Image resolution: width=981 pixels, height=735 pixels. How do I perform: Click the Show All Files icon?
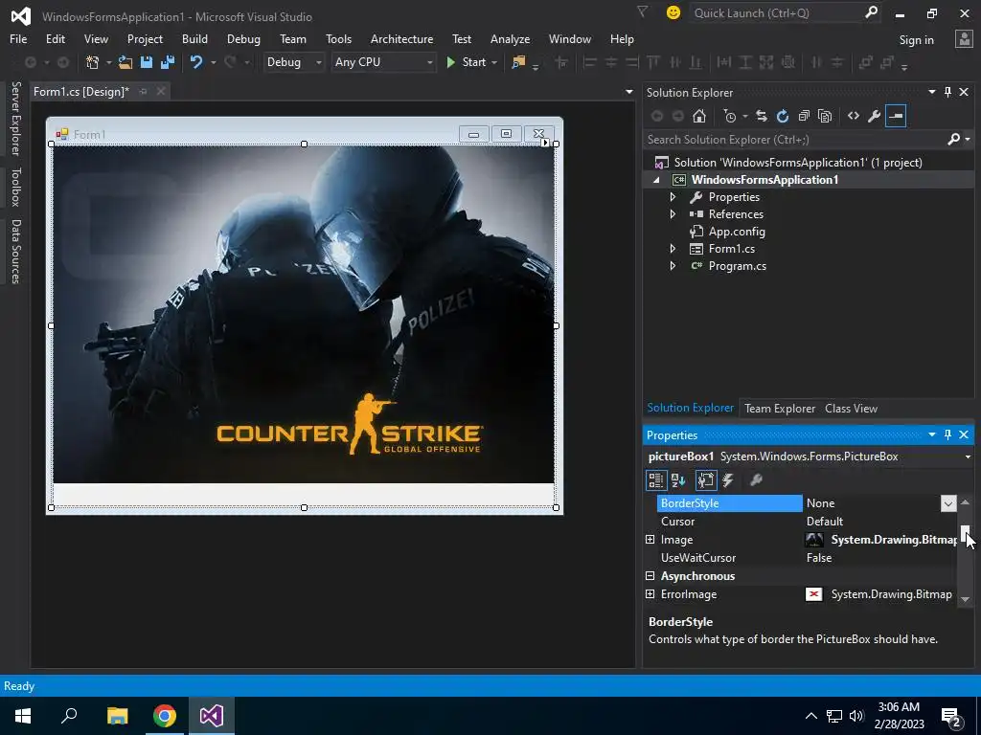(825, 116)
